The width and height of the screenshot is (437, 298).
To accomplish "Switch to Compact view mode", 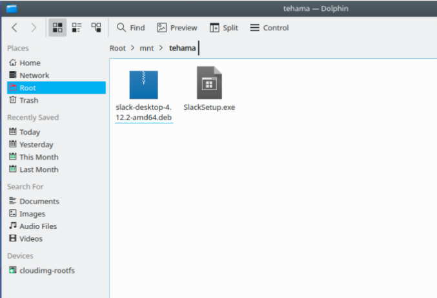I will point(77,28).
